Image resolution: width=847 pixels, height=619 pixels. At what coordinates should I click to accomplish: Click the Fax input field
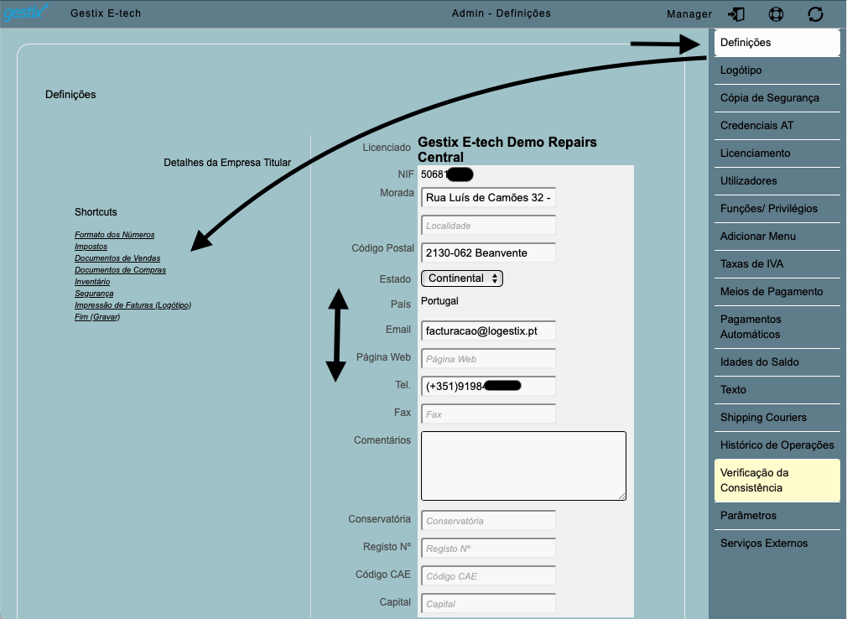pyautogui.click(x=488, y=414)
